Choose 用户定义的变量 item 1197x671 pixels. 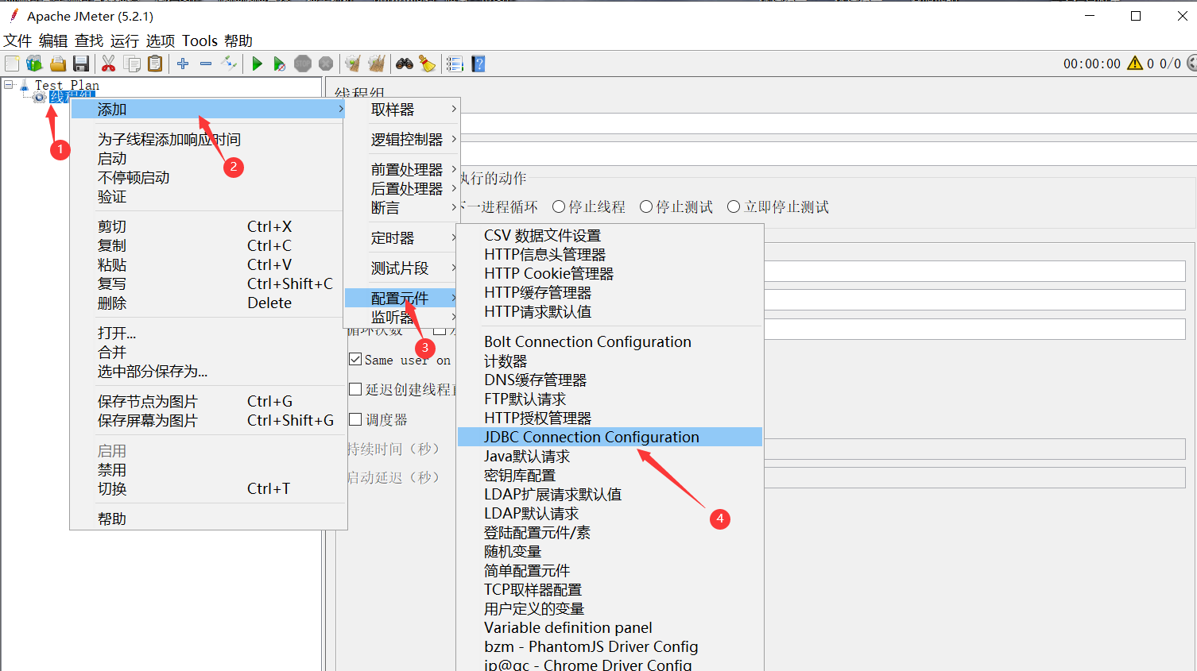(610, 608)
